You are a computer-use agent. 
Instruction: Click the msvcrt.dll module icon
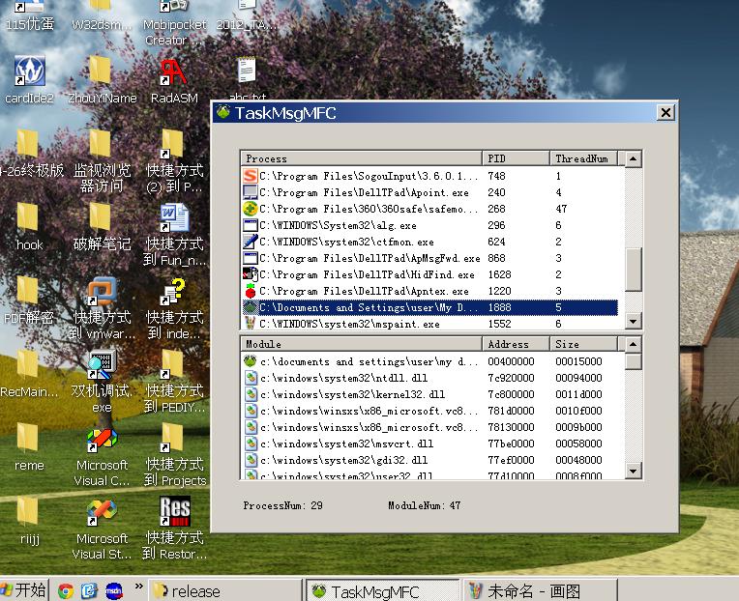[x=251, y=444]
